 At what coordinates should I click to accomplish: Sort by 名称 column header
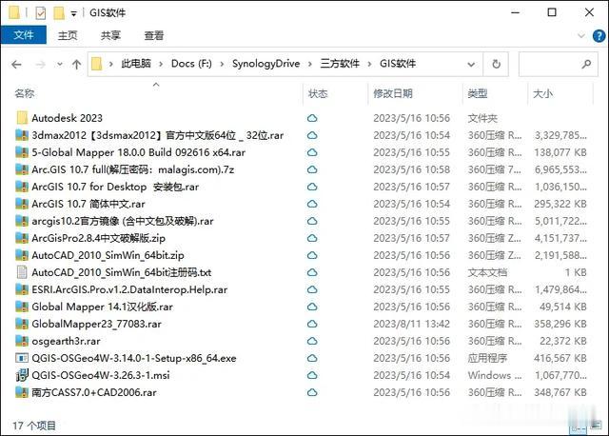(25, 93)
